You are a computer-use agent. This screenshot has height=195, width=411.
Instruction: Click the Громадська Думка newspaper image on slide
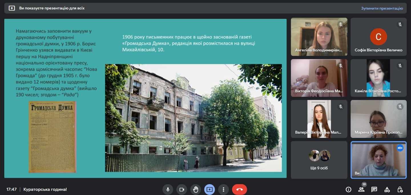point(52,137)
